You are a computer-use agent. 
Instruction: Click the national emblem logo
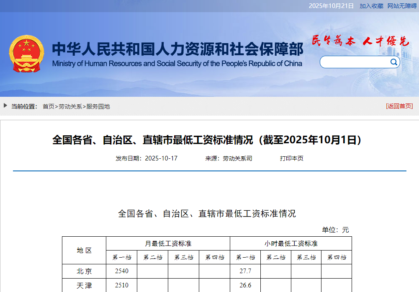[27, 53]
